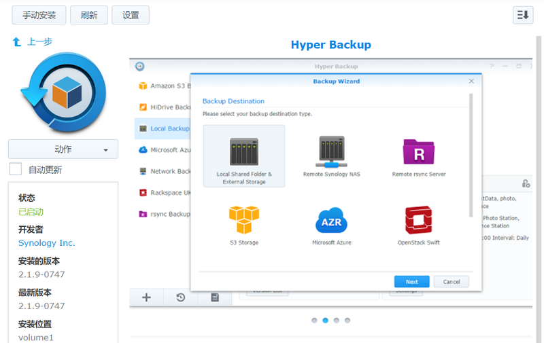This screenshot has height=343, width=544.
Task: Click the 手动安装 button
Action: (x=39, y=15)
